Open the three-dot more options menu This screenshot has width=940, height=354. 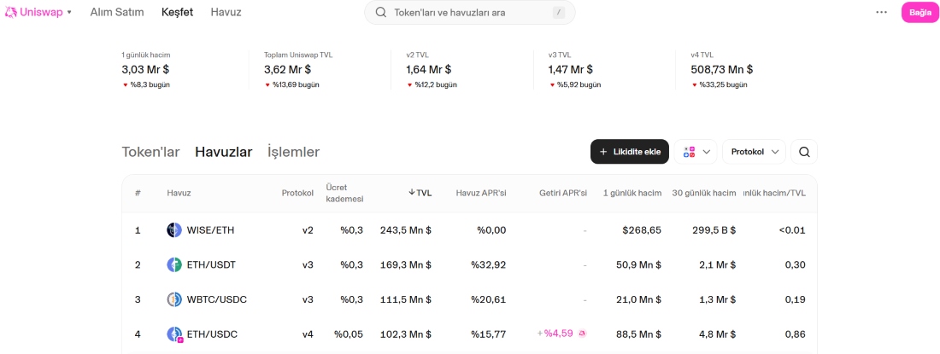(x=881, y=12)
